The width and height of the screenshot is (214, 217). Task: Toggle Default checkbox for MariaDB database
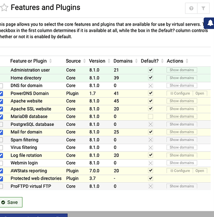point(150,116)
